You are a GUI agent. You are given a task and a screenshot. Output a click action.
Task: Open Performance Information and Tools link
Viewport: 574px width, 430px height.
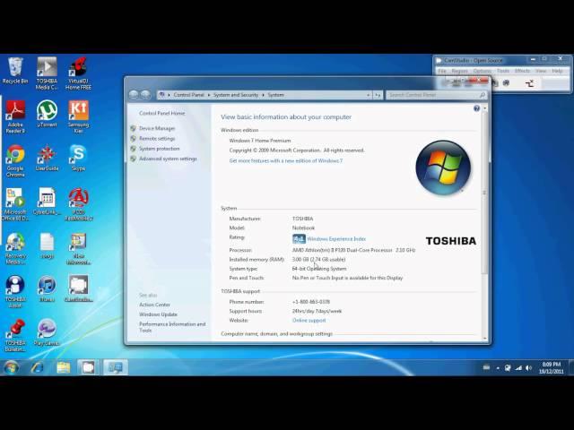[172, 327]
